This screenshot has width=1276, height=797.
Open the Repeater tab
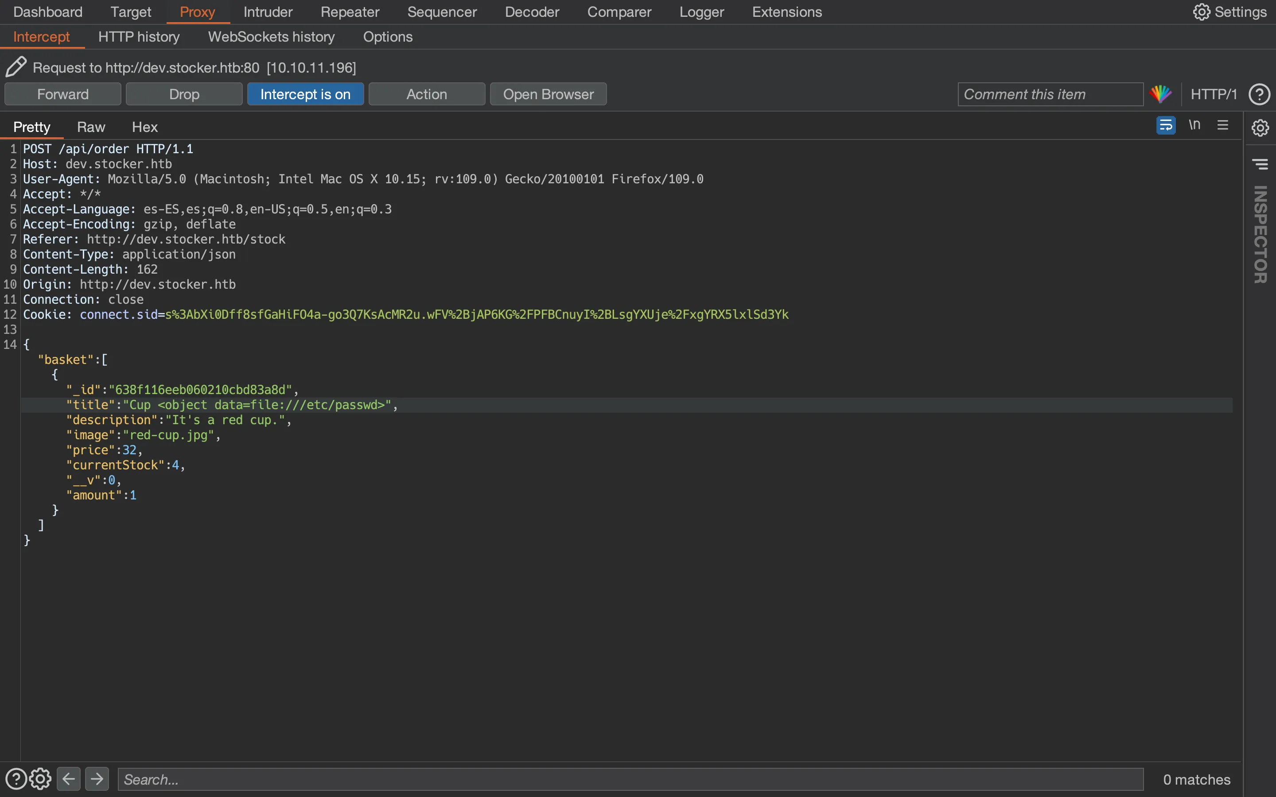click(x=350, y=12)
